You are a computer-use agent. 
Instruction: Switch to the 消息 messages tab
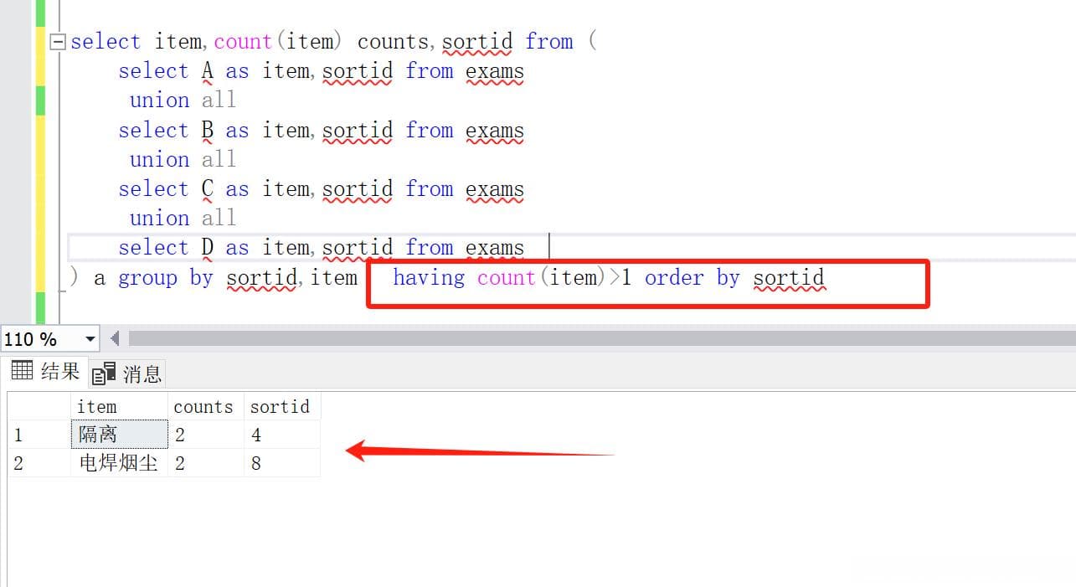127,373
